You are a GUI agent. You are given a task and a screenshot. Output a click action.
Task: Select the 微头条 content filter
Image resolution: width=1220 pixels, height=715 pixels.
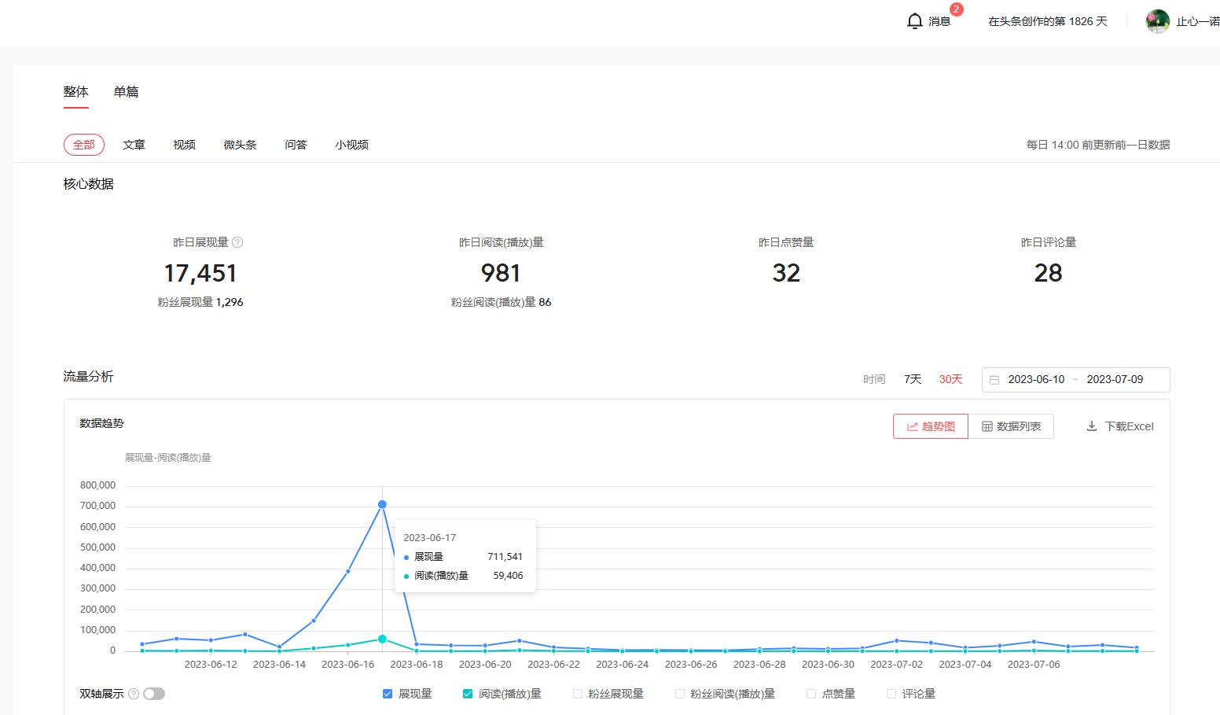240,145
